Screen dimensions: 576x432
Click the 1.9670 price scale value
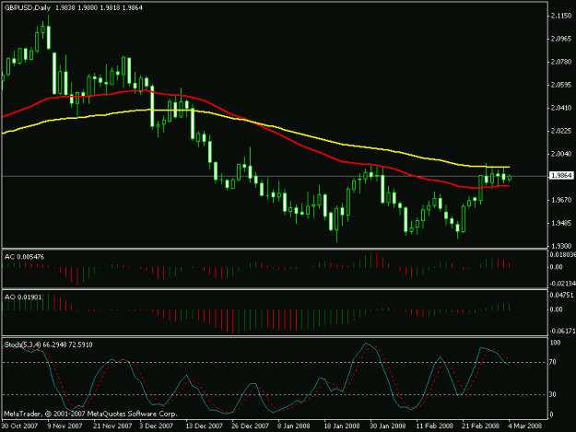(561, 200)
